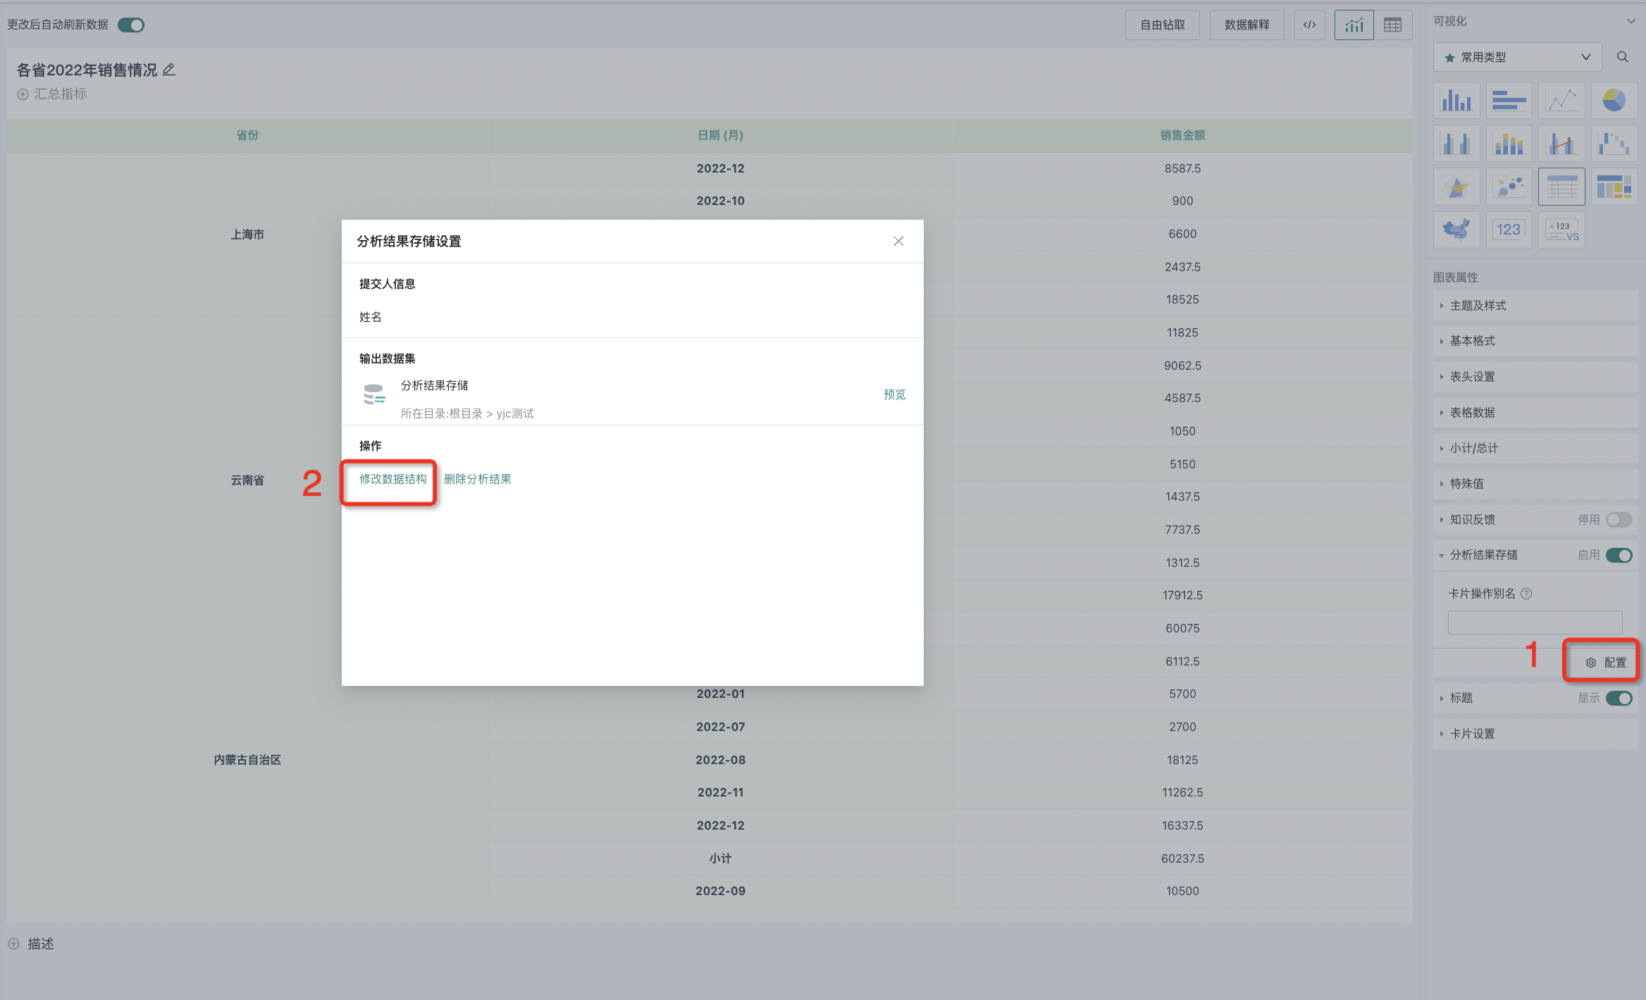Click the 删除分析结果 link

coord(477,479)
